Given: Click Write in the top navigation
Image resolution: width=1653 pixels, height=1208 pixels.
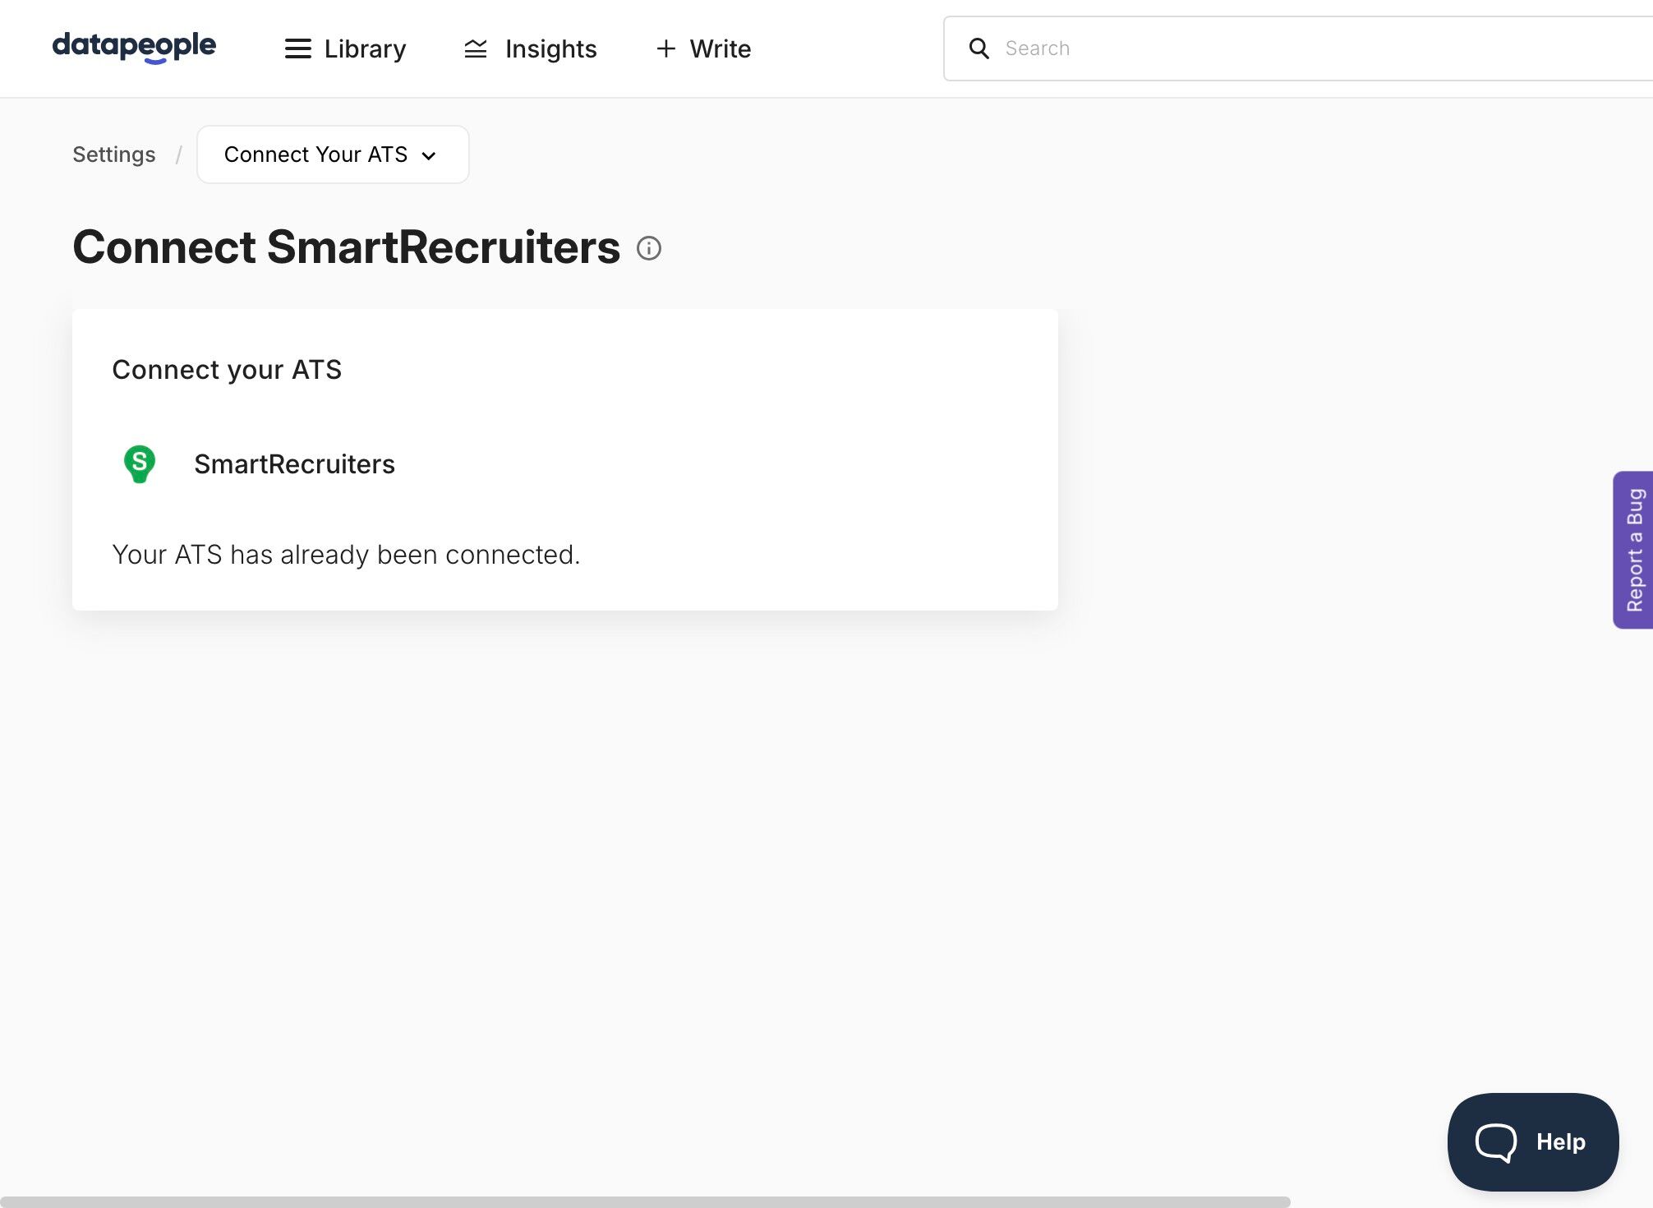Looking at the screenshot, I should coord(720,49).
